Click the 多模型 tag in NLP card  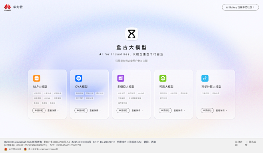coord(44,103)
